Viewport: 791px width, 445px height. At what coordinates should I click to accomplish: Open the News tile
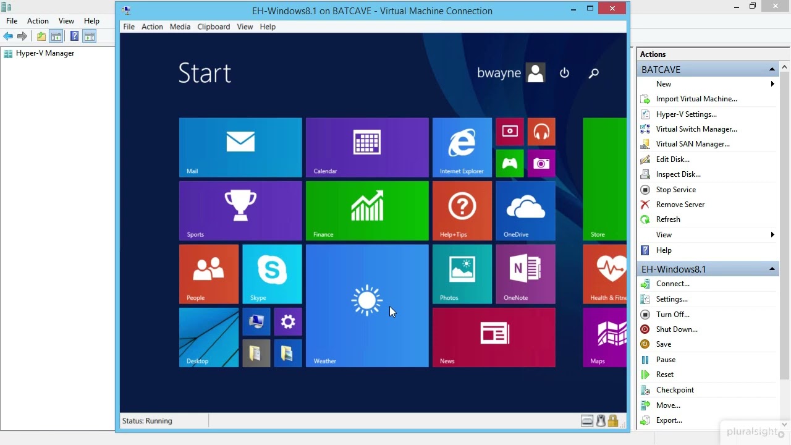point(494,337)
